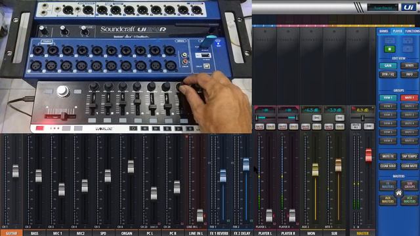Click the top bar name display field
This screenshot has width=420, height=236.
click(x=383, y=7)
